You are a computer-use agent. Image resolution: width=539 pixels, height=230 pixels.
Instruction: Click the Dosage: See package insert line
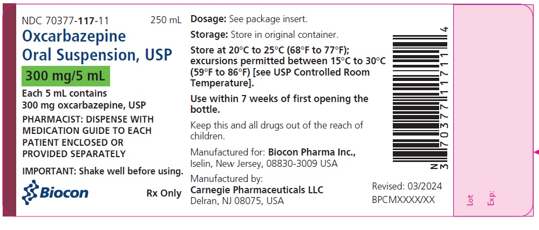(x=249, y=19)
